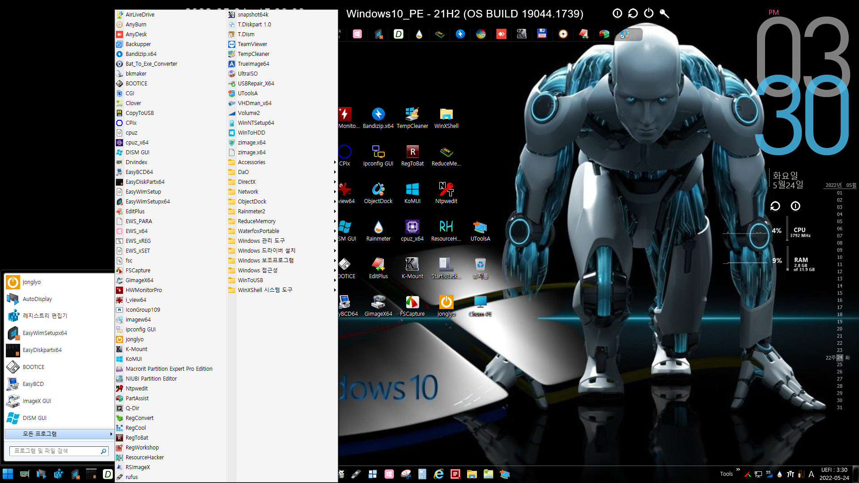Screen dimensions: 859x483
Task: Open KoMUI desktop icon
Action: (x=412, y=193)
